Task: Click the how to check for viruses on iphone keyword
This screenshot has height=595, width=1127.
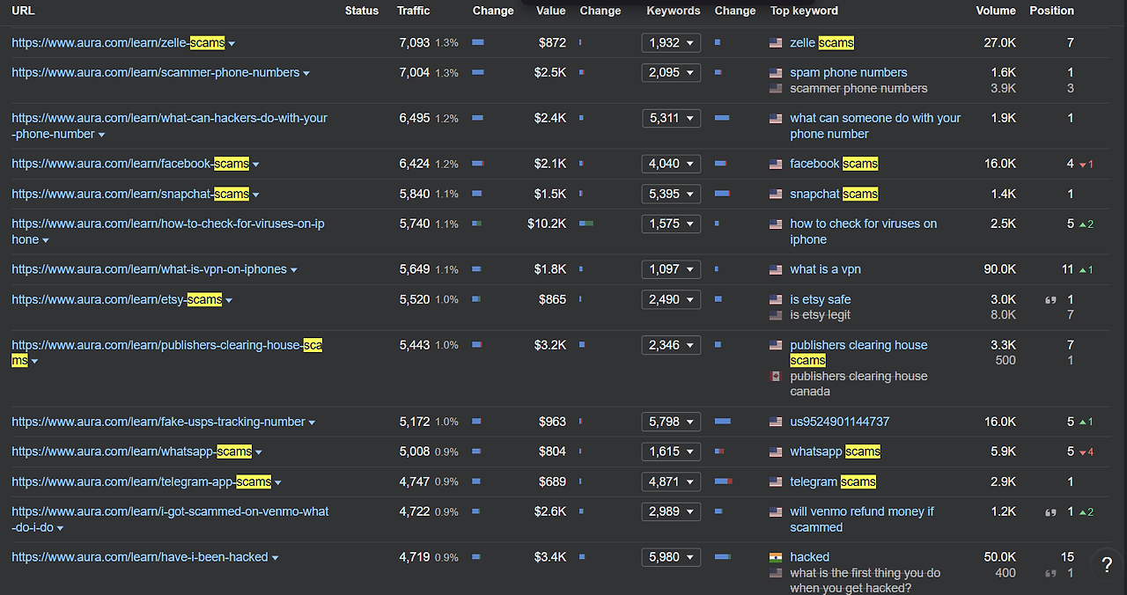Action: click(x=863, y=231)
